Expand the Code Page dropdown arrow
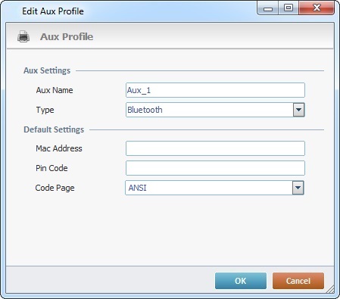The width and height of the screenshot is (340, 299). [298, 188]
